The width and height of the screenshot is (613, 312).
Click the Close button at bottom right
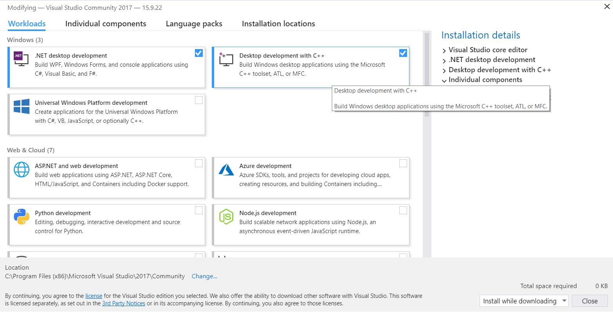(590, 301)
